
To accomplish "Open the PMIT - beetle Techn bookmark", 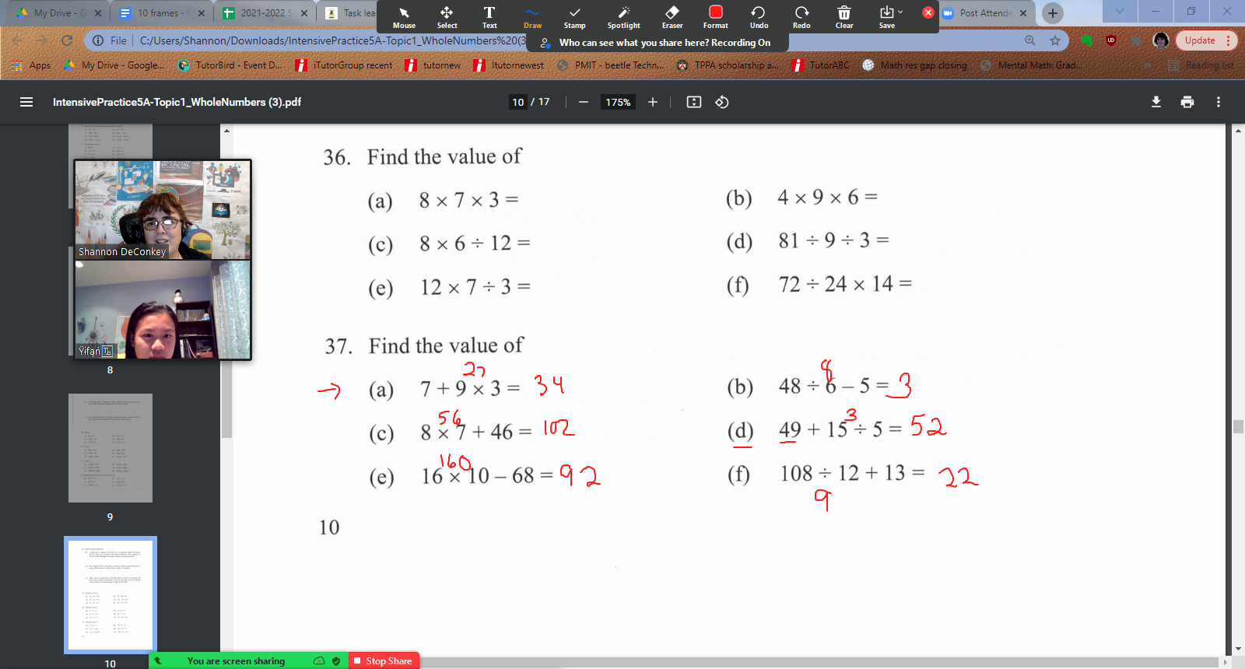I will click(611, 65).
